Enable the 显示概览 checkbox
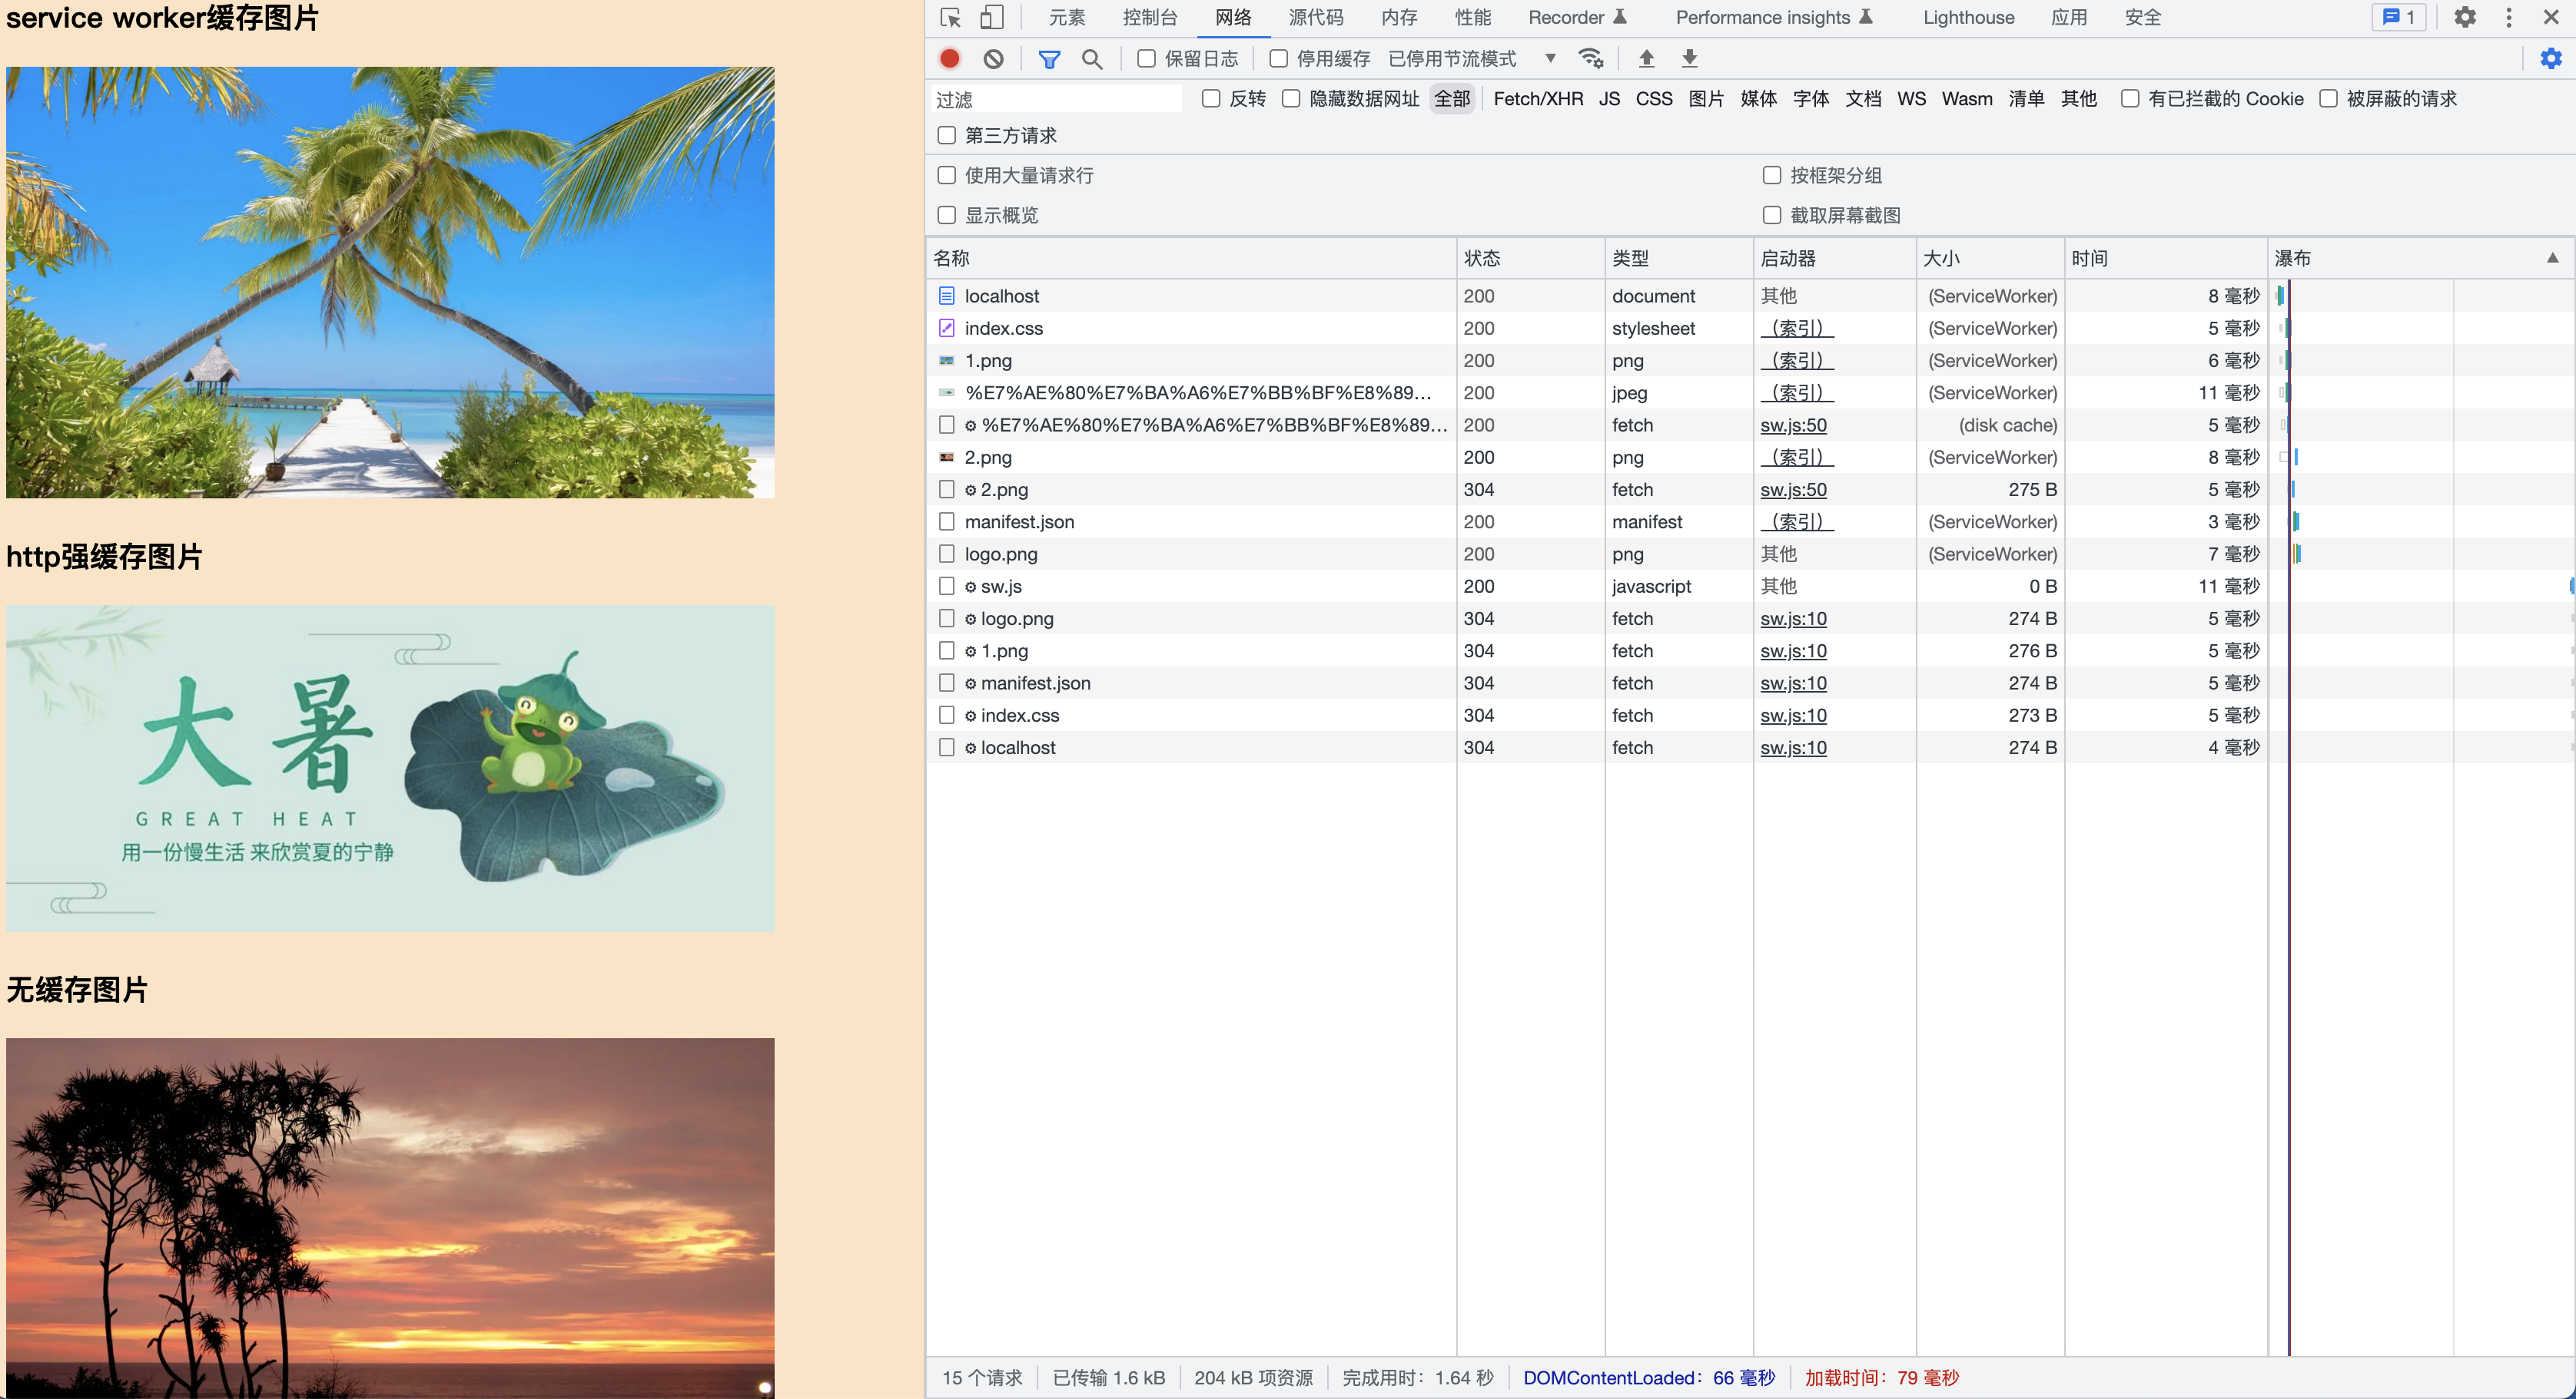 pyautogui.click(x=946, y=215)
